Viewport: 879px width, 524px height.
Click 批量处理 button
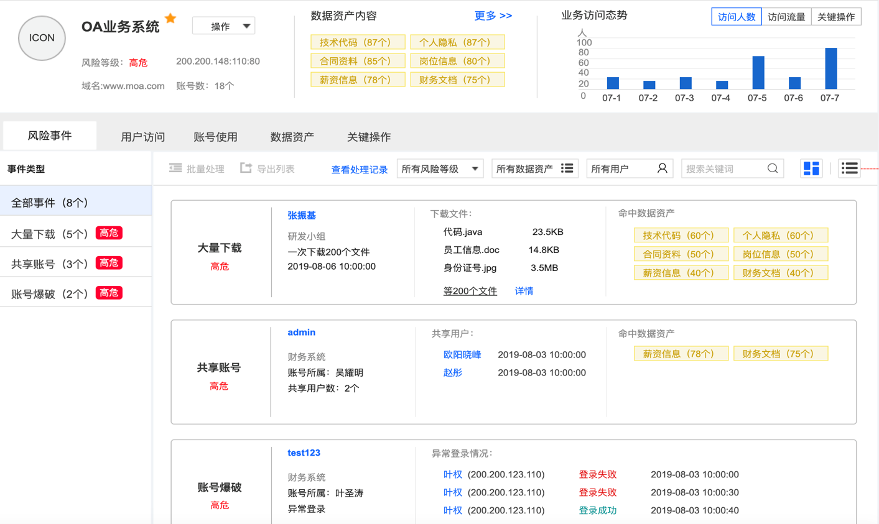(197, 168)
